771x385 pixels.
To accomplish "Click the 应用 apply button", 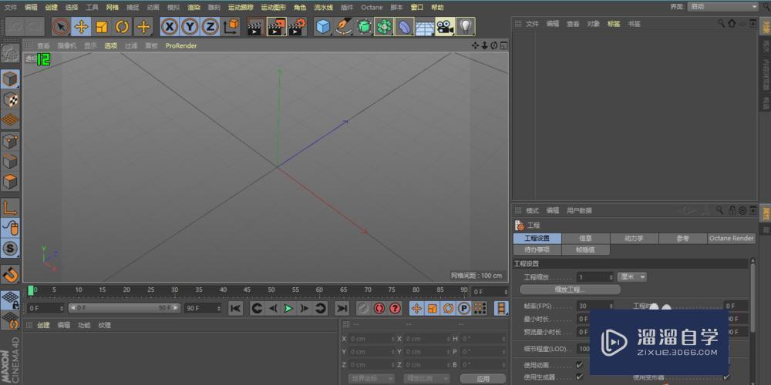I will (483, 379).
